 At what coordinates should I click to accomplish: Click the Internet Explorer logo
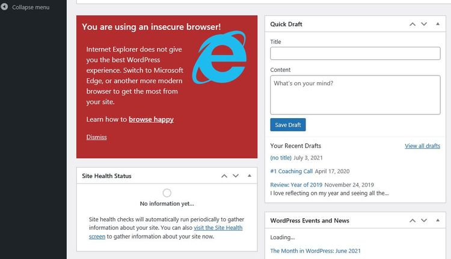[219, 58]
